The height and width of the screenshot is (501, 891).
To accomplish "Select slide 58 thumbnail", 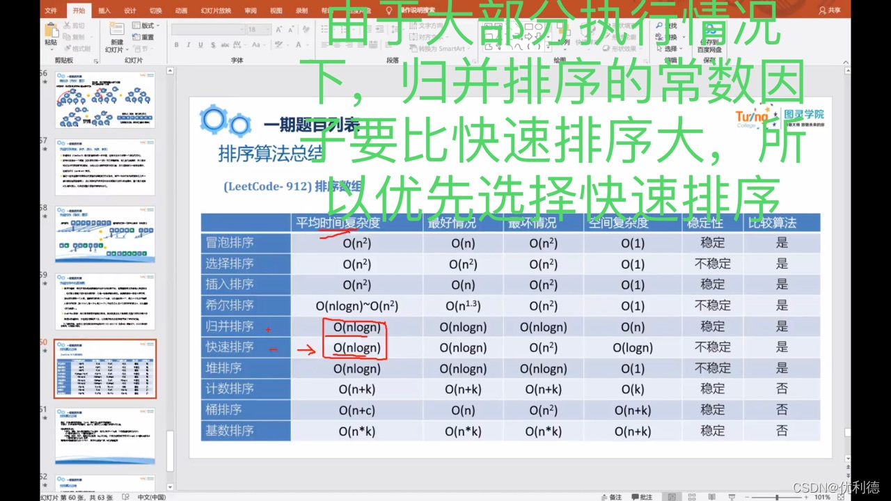I will point(105,234).
